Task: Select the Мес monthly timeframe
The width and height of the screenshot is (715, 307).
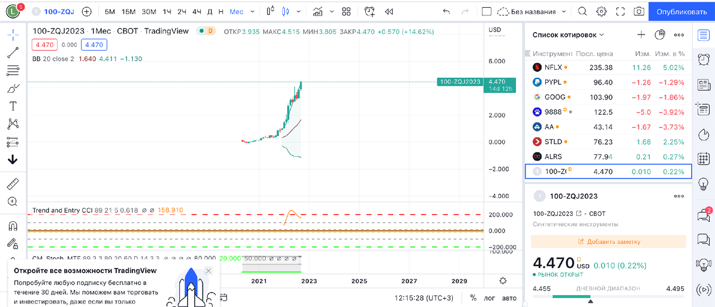Action: pos(237,11)
